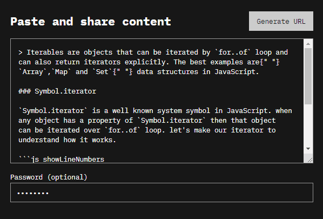The width and height of the screenshot is (323, 219).
Task: Click the up arrow of the textarea scrollbar
Action: (x=308, y=44)
